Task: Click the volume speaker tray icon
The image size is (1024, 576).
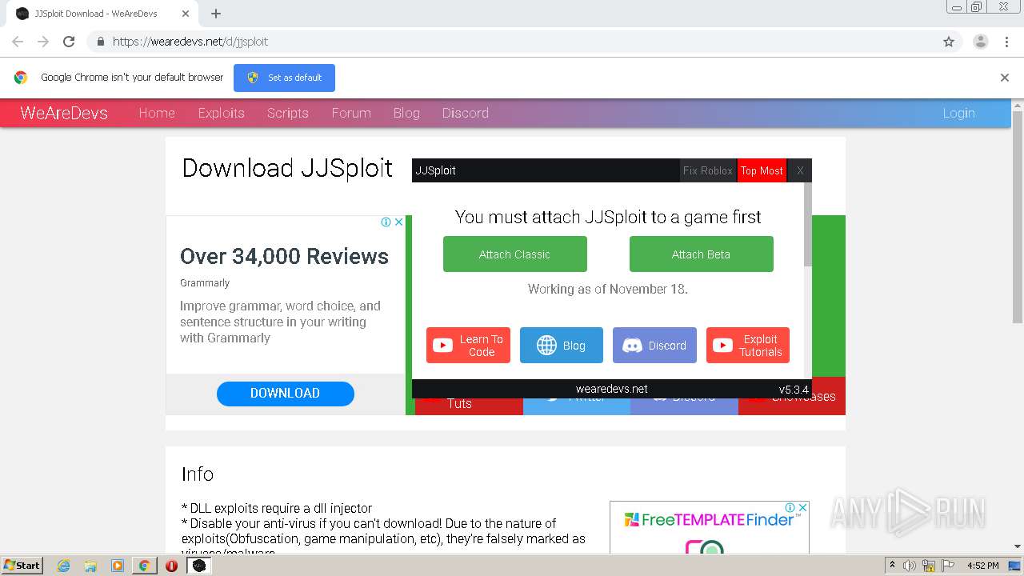Action: [910, 566]
